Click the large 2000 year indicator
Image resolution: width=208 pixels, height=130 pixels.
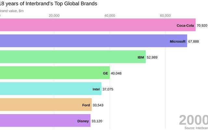pyautogui.click(x=193, y=120)
